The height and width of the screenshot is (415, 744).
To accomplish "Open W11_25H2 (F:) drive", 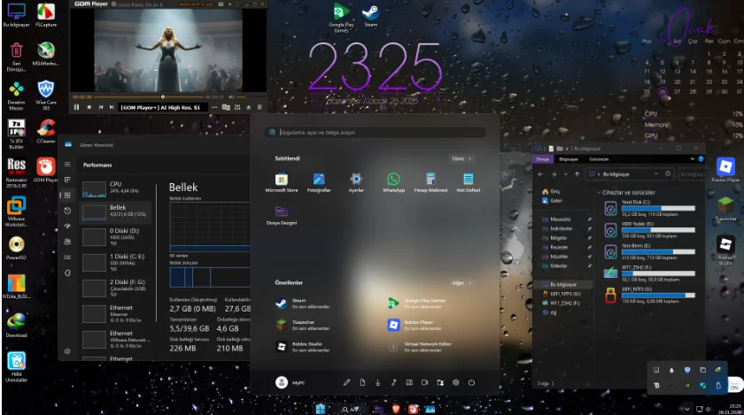I will click(650, 273).
